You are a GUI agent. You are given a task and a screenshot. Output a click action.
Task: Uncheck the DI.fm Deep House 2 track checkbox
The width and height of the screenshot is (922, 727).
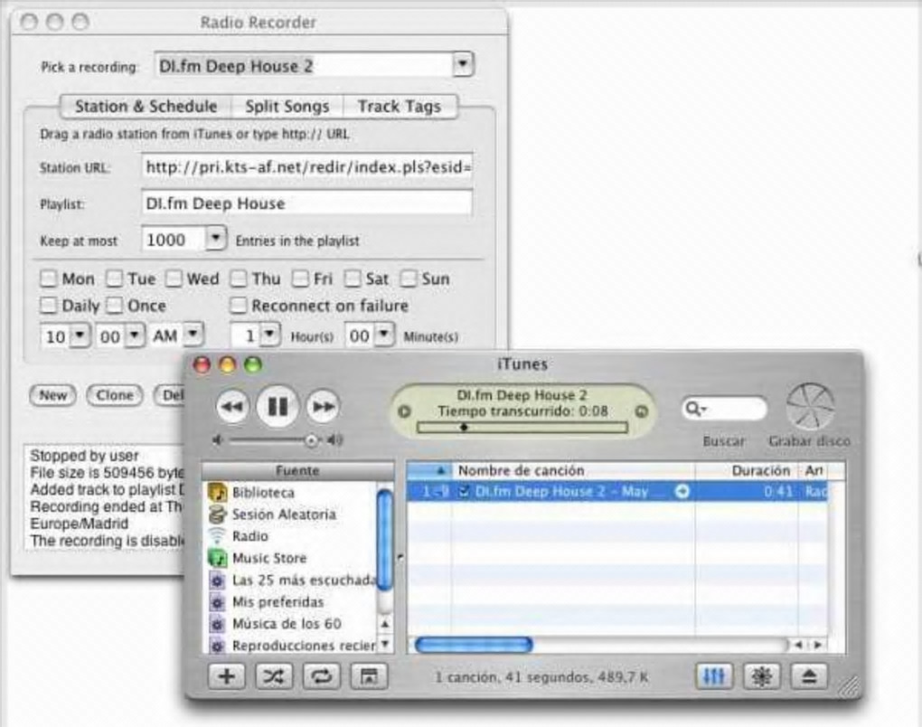pos(464,491)
